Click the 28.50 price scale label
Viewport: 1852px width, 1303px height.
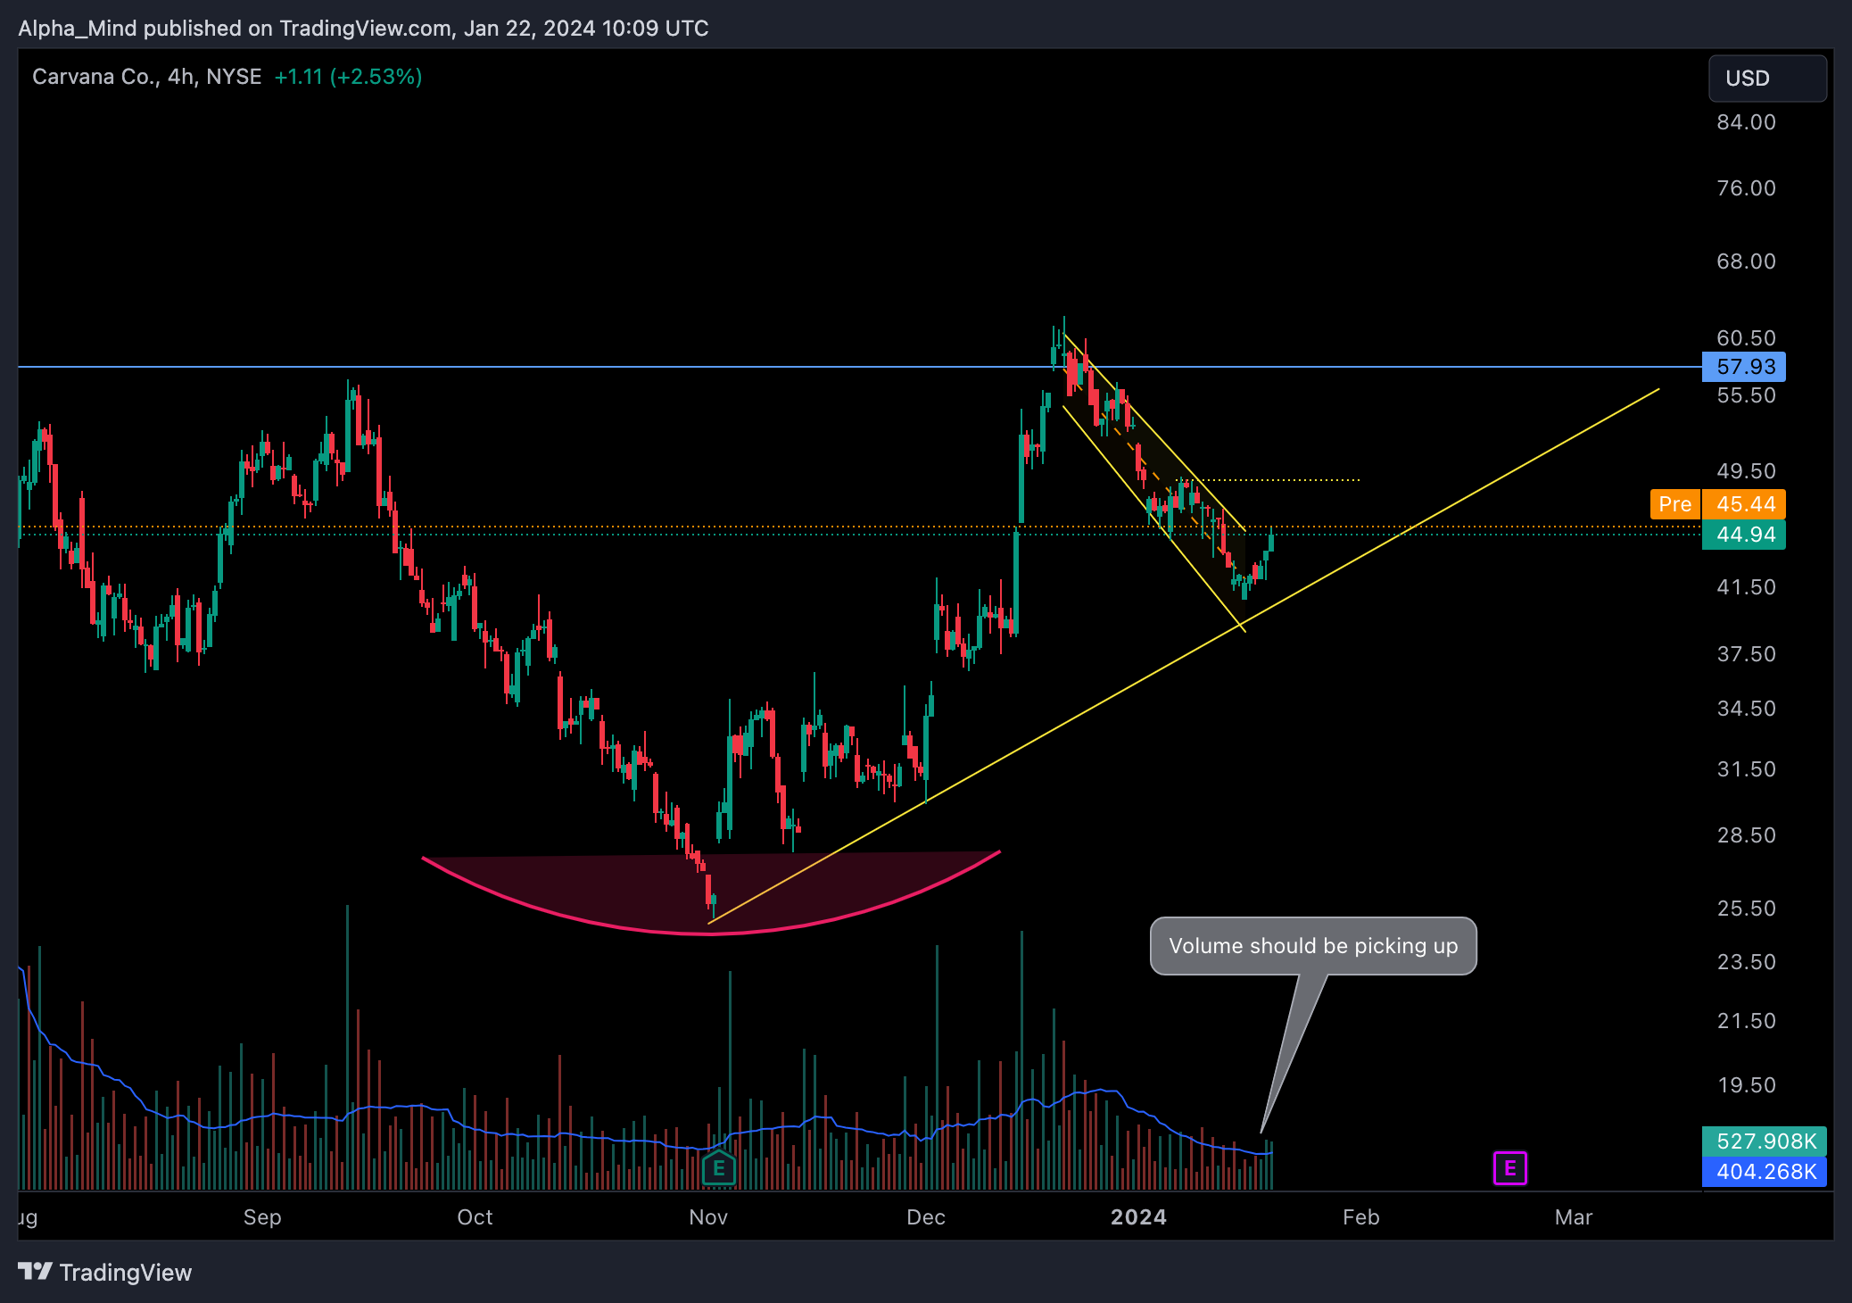pyautogui.click(x=1746, y=835)
